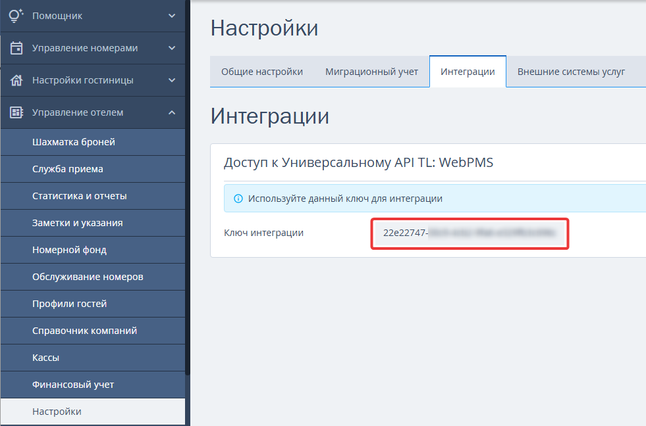Image resolution: width=646 pixels, height=426 pixels.
Task: Expand the Помощник menu chevron
Action: click(172, 16)
